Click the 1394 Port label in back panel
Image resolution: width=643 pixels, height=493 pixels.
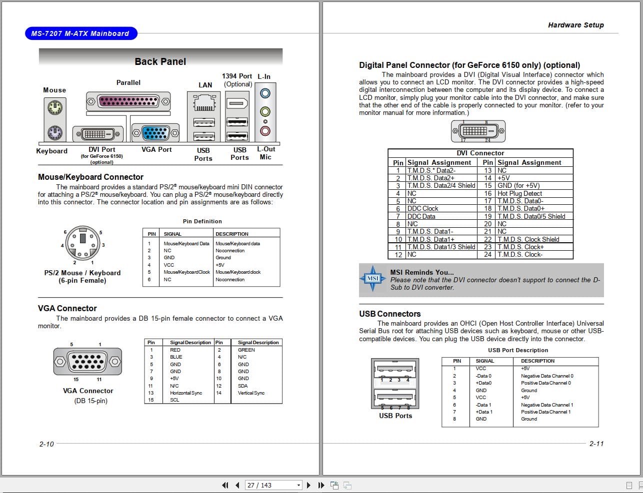coord(237,76)
